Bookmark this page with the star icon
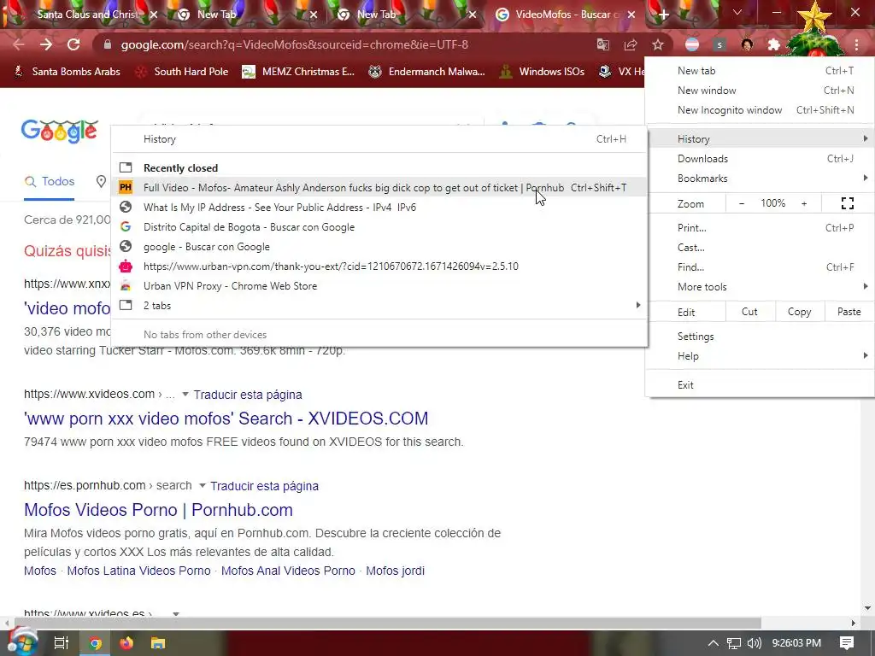Image resolution: width=875 pixels, height=656 pixels. pos(658,44)
